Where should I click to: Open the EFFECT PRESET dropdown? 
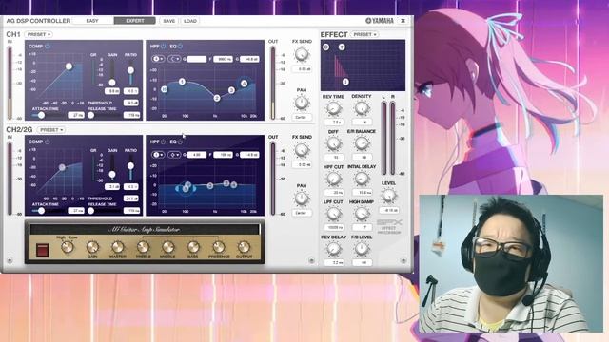pos(364,34)
